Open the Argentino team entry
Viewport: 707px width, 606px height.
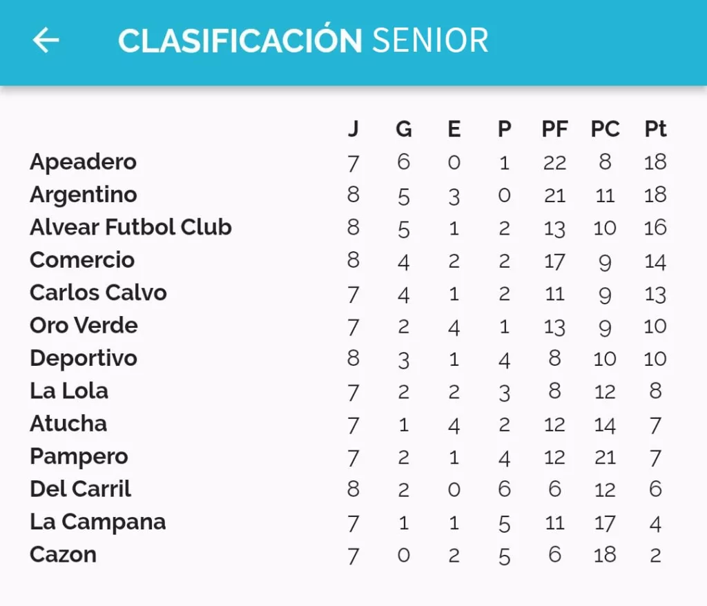pos(84,195)
